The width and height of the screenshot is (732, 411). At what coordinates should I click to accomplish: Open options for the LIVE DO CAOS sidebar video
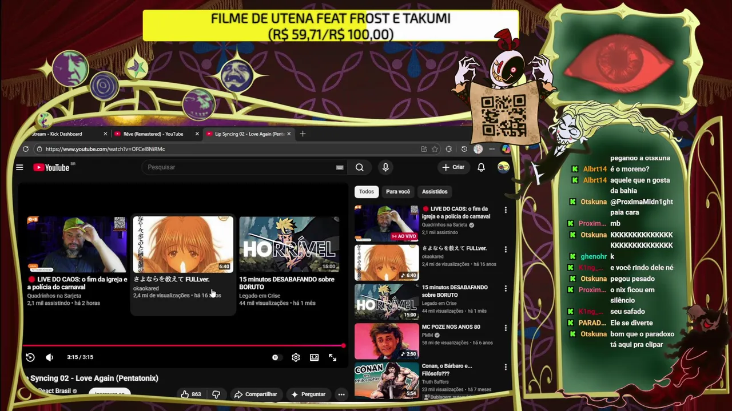[x=506, y=210]
